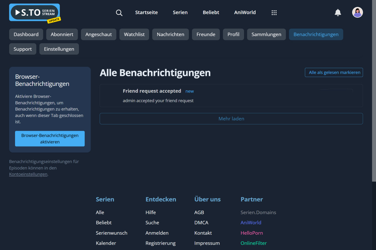Open the Watchlist tab
Image resolution: width=376 pixels, height=250 pixels.
coord(134,34)
